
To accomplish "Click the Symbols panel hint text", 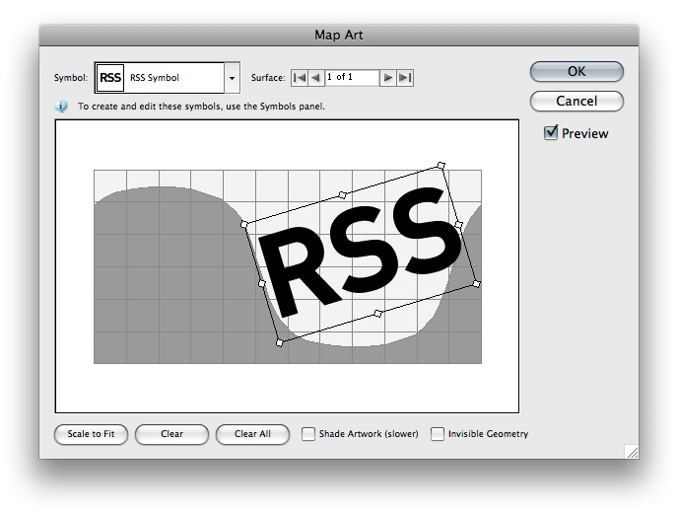I will pyautogui.click(x=201, y=107).
